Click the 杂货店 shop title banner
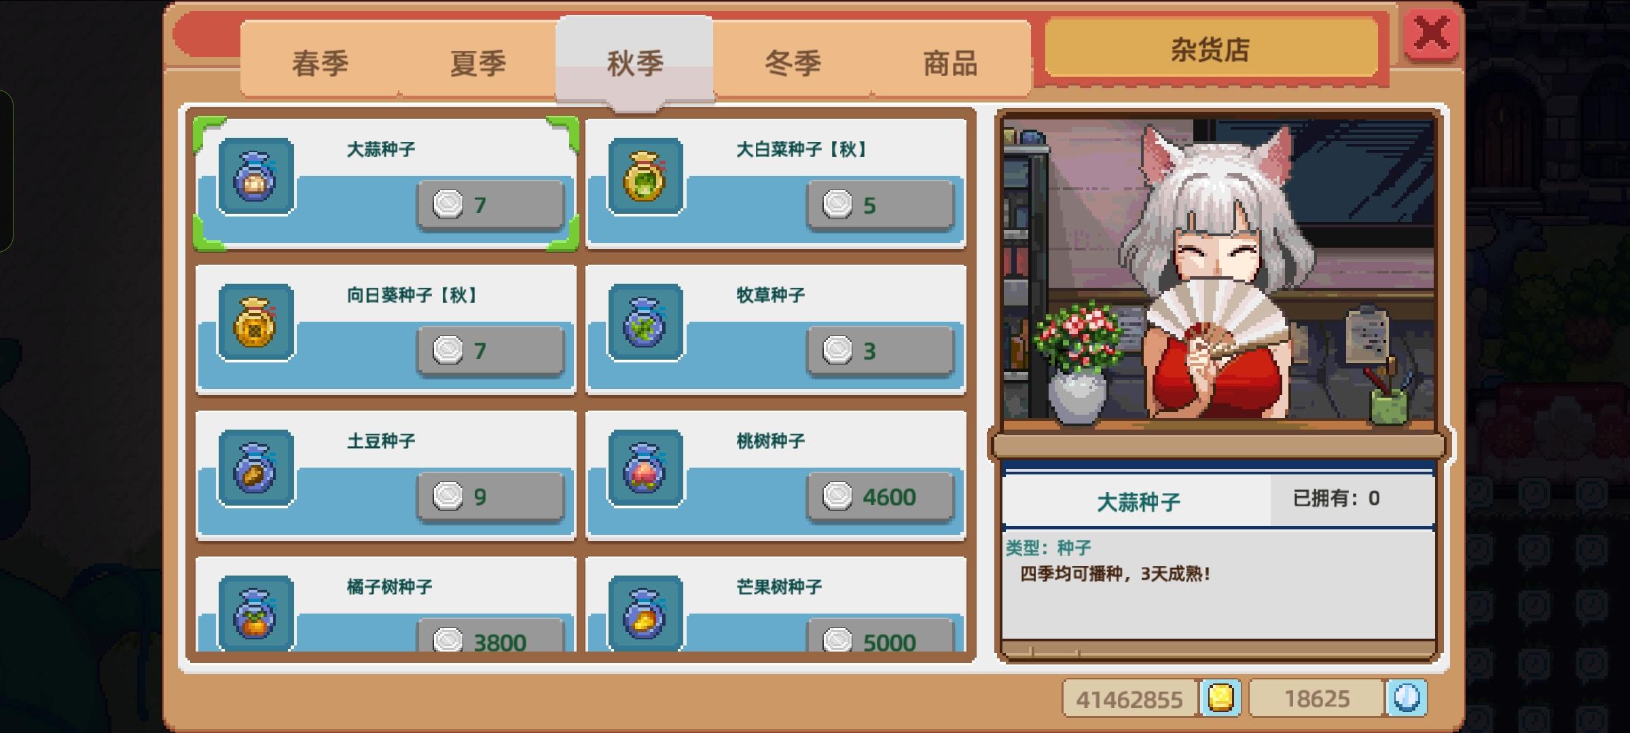Screen dimensions: 1630x733 pos(1210,49)
